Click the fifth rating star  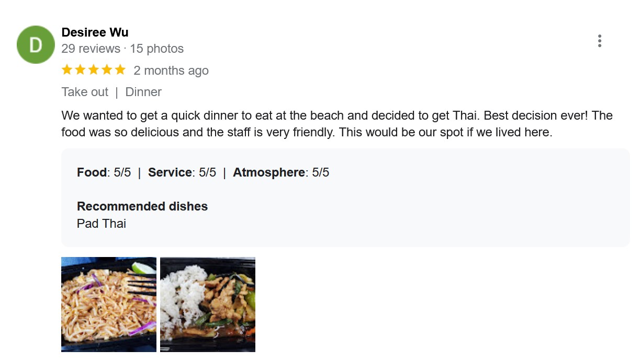click(x=120, y=70)
